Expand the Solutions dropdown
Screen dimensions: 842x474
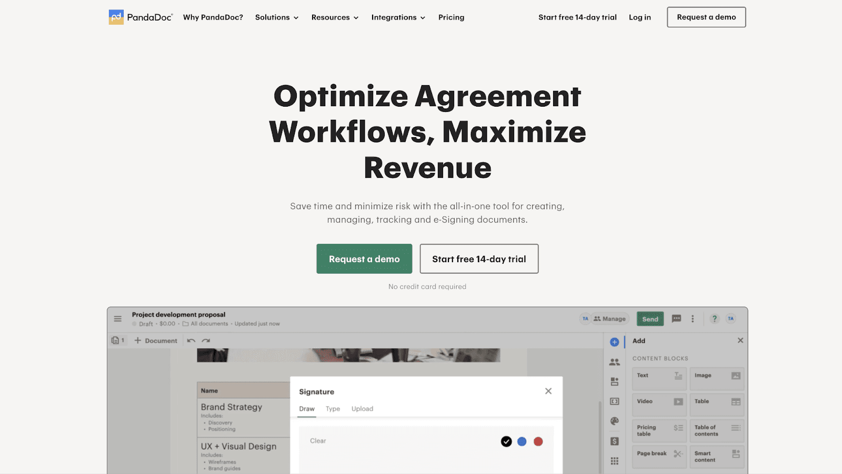pos(277,17)
